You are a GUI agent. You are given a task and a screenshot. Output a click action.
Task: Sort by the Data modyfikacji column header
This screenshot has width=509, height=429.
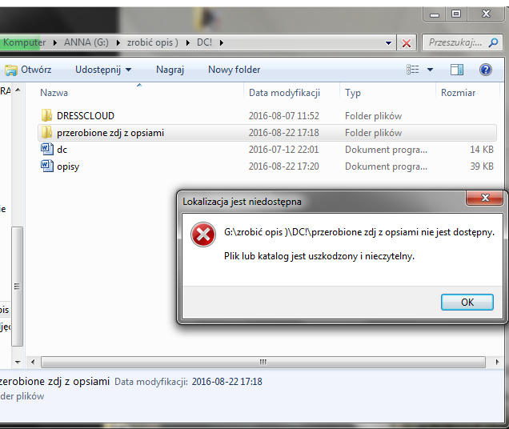(284, 93)
